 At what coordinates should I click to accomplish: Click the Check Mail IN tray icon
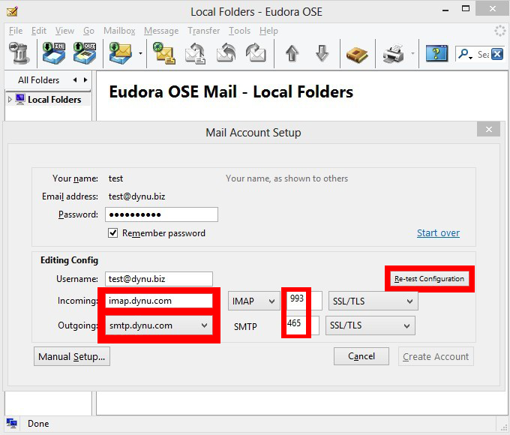(x=54, y=52)
